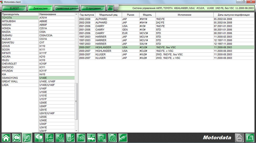
Task: Click the http web link icon
Action: 123,138
